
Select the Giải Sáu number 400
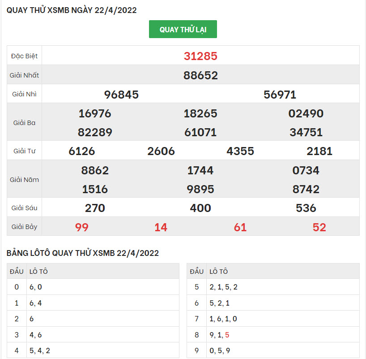[200, 208]
